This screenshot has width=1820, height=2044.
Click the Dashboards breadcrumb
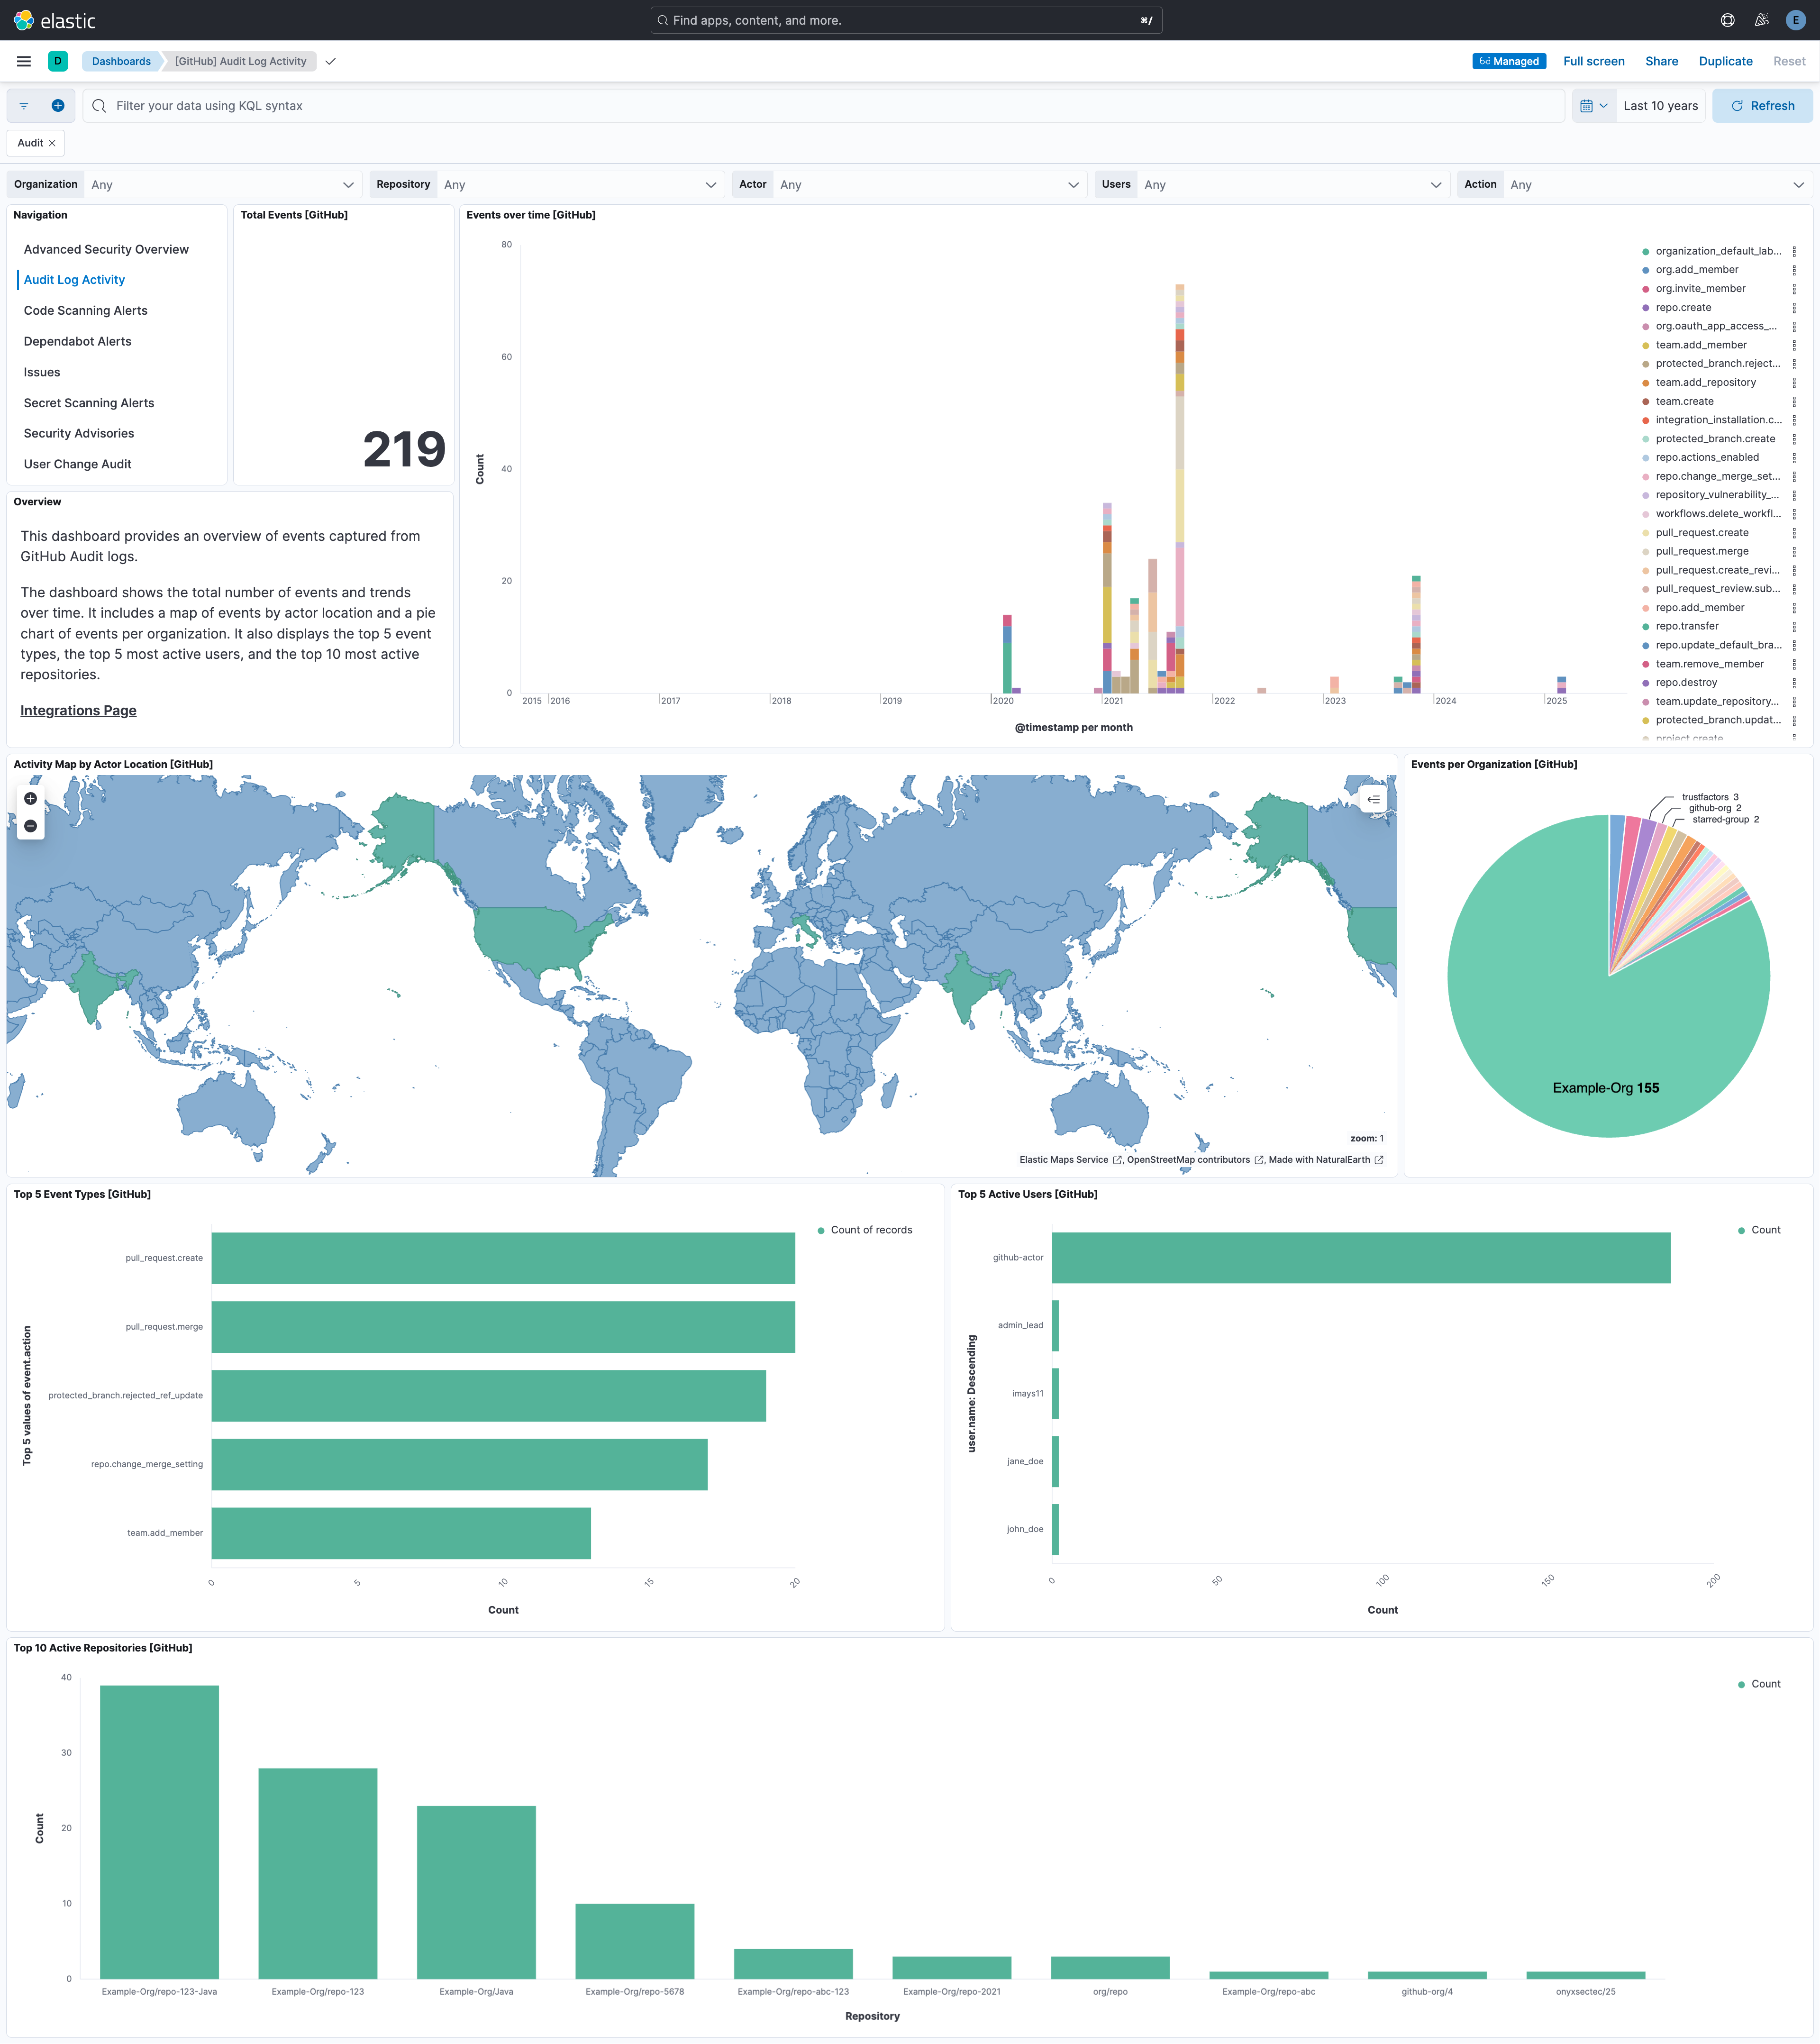click(120, 61)
